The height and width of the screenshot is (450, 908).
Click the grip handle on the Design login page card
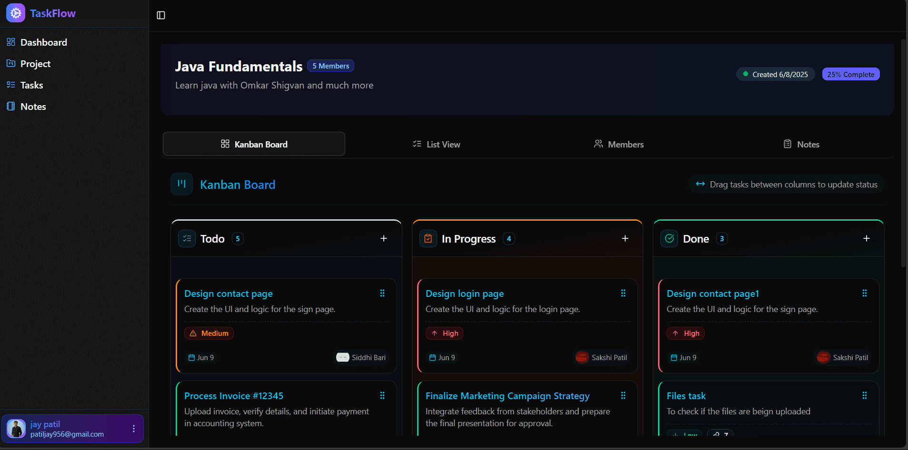click(x=624, y=293)
